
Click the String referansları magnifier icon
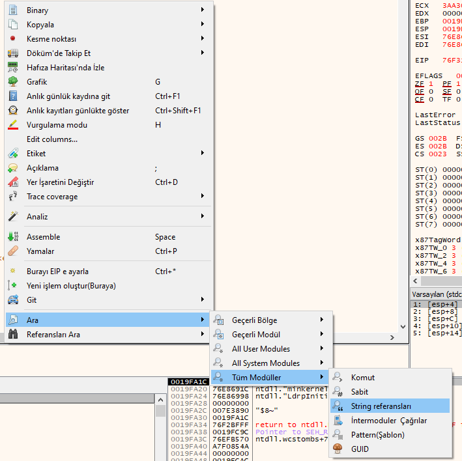[x=338, y=406]
